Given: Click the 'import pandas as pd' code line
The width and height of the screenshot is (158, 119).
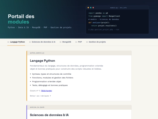Looking at the screenshot, I should point(98,13).
